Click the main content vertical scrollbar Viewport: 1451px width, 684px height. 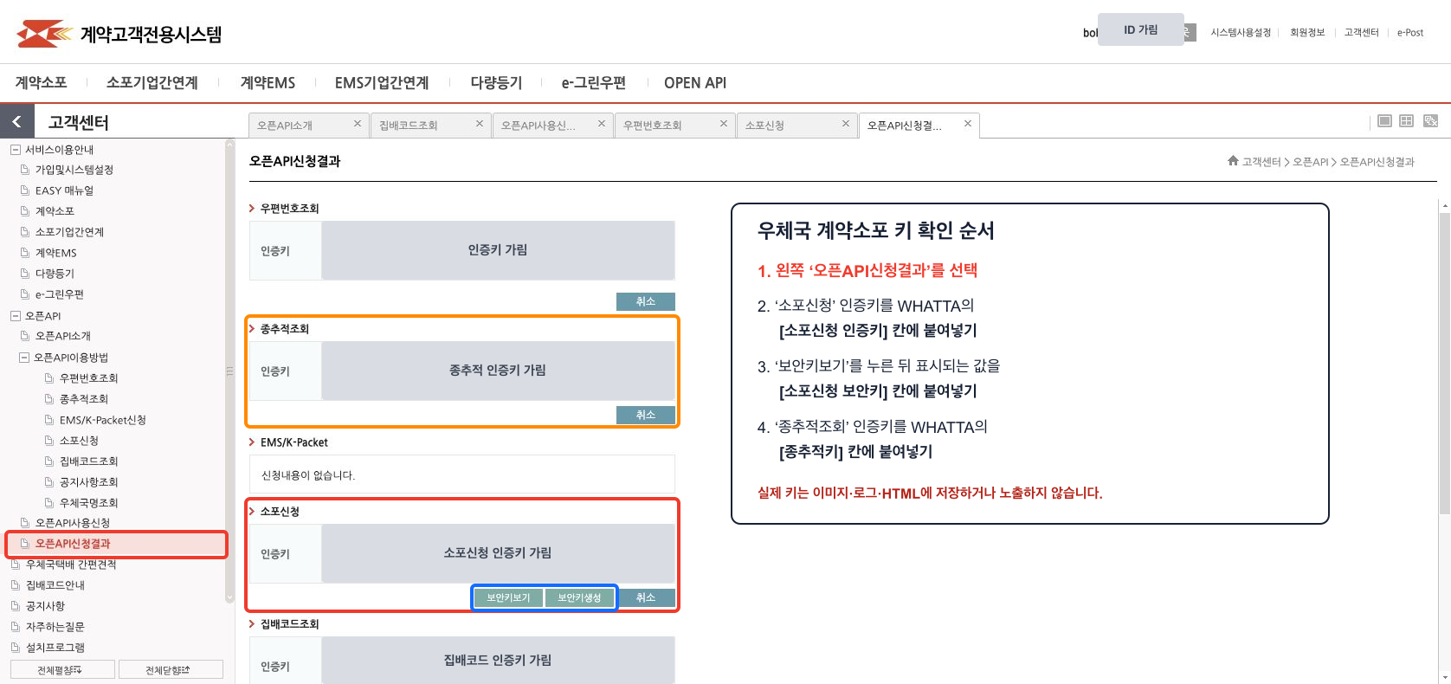tap(1444, 364)
